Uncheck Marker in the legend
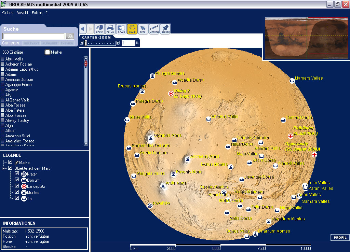350x252 pixels. pos(10,162)
